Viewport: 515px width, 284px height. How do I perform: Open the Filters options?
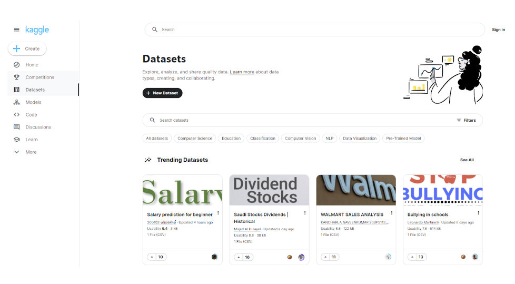[x=467, y=120]
